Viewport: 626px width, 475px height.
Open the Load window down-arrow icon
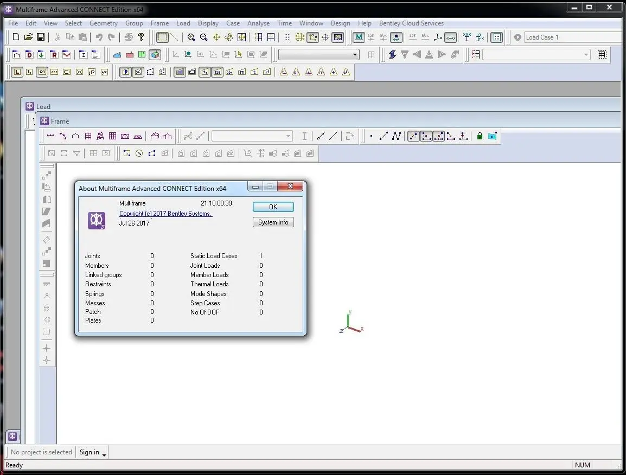click(41, 54)
